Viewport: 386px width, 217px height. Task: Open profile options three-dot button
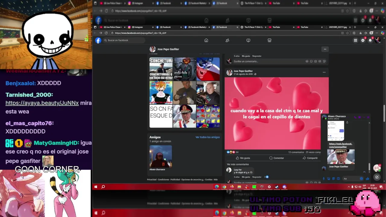(x=325, y=49)
